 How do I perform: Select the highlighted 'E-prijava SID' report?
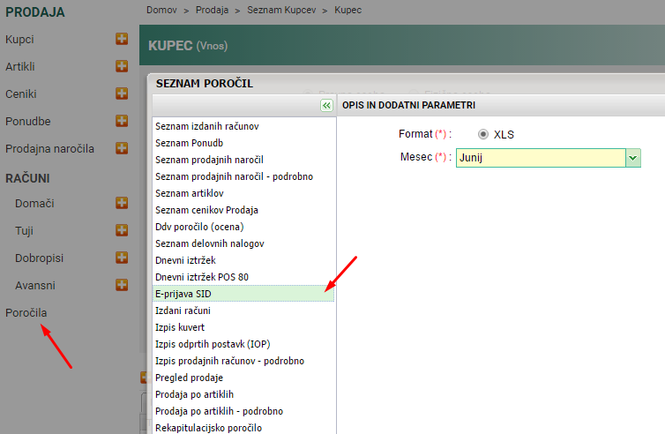coord(243,294)
